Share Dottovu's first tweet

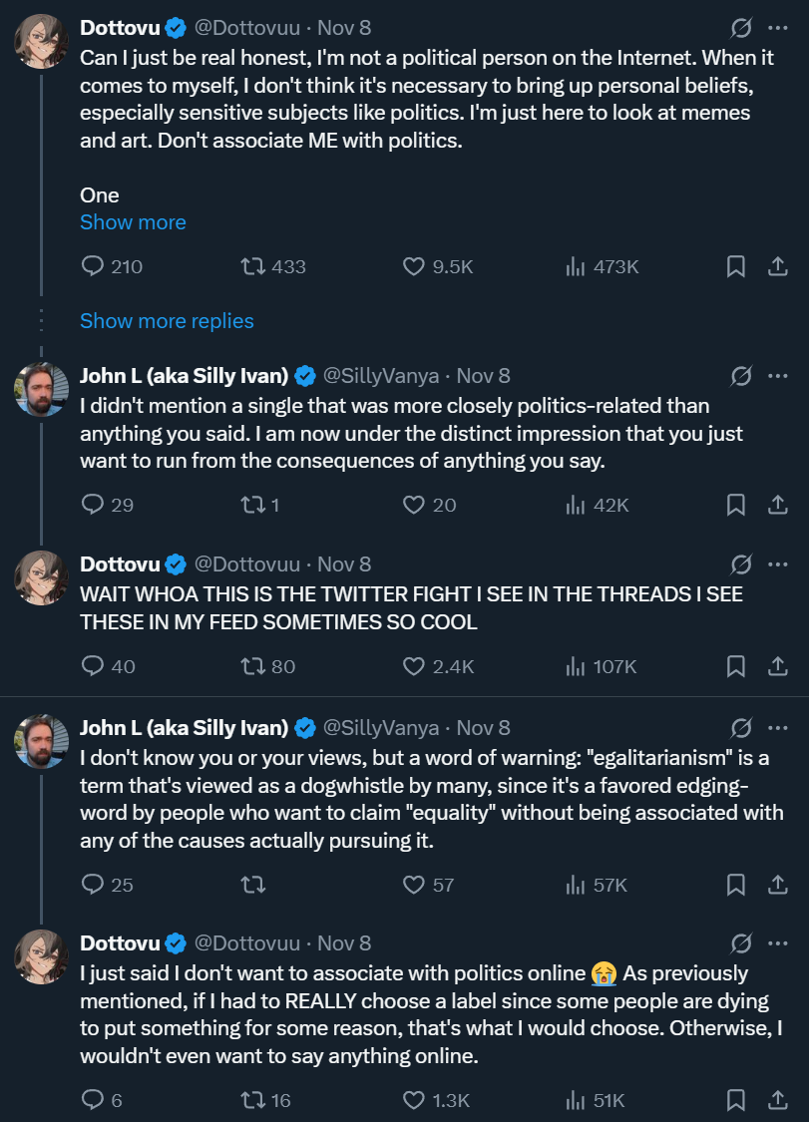click(x=777, y=266)
